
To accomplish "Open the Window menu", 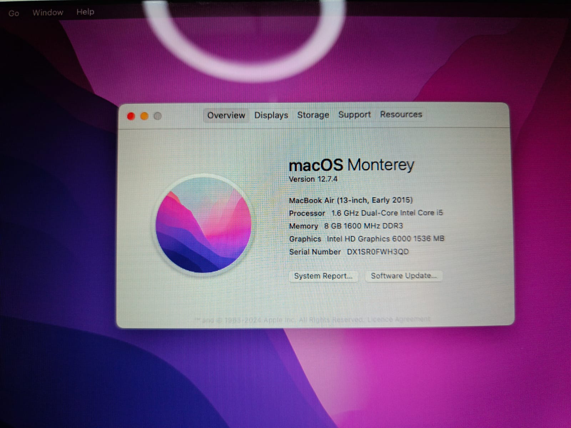I will tap(48, 12).
